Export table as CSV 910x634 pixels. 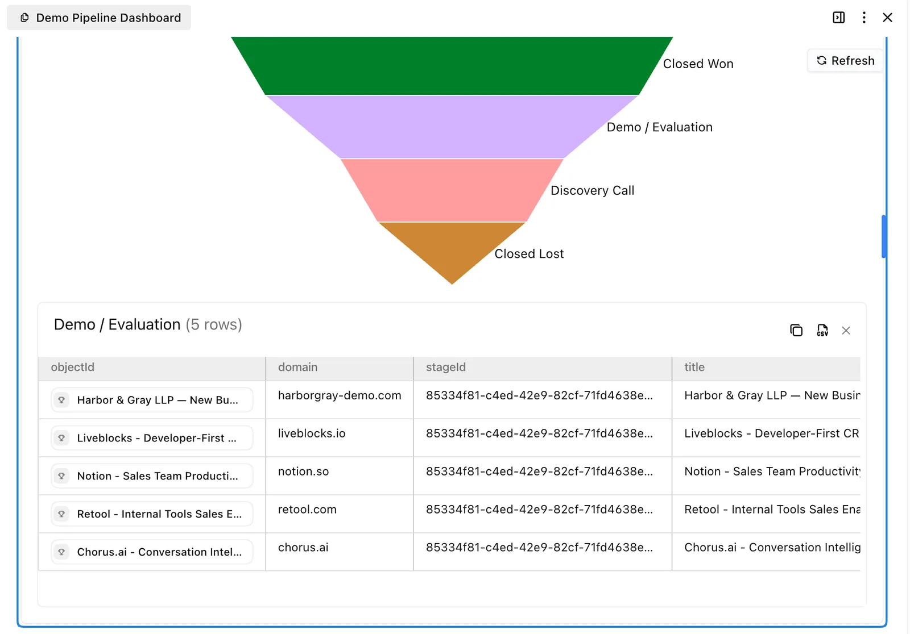click(822, 330)
